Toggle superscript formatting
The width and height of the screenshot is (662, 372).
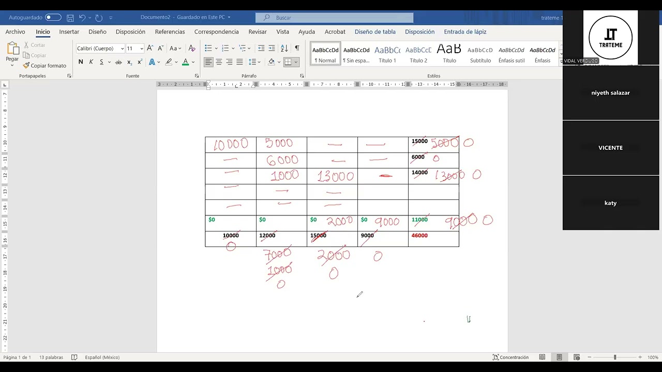coord(139,62)
